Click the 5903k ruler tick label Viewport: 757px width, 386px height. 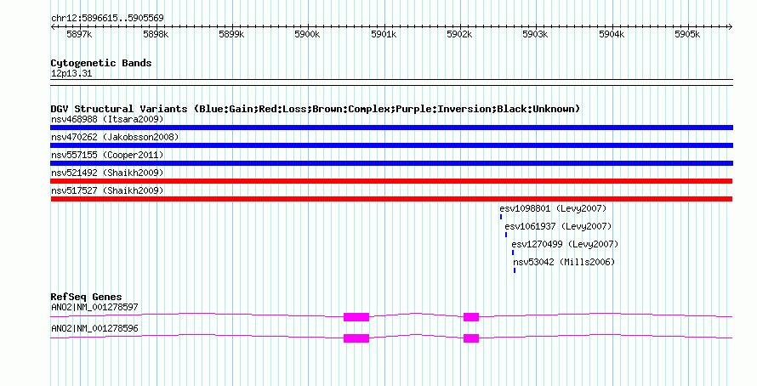tap(535, 34)
